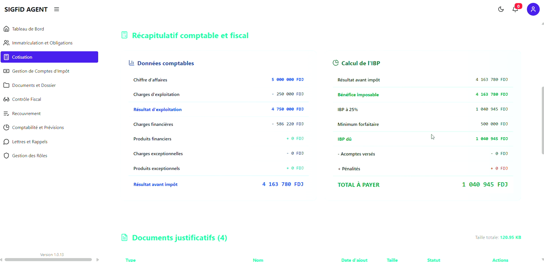The image size is (544, 262).
Task: Click the folder icon for Documents et Dossier
Action: 6,85
